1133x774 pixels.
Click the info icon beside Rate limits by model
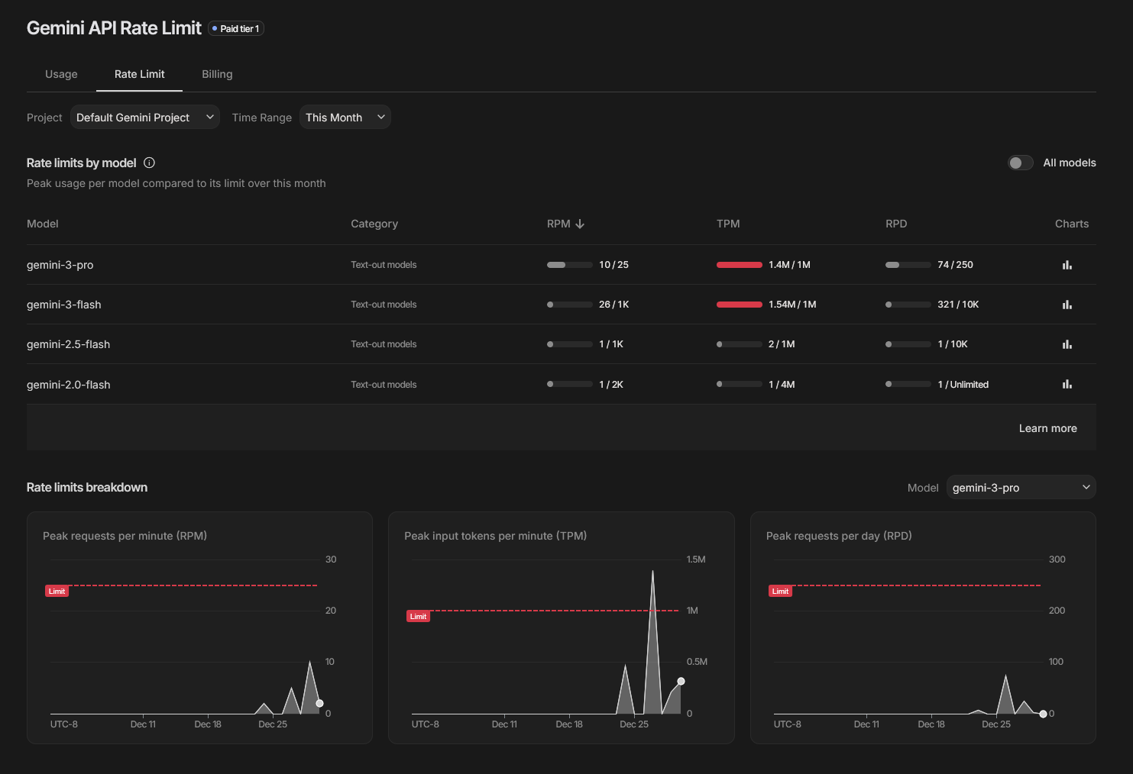tap(150, 163)
